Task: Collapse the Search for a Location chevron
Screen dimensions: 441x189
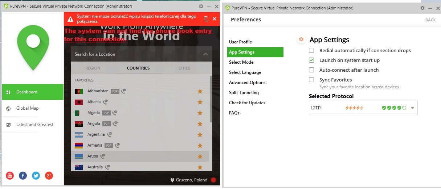Action: point(205,54)
